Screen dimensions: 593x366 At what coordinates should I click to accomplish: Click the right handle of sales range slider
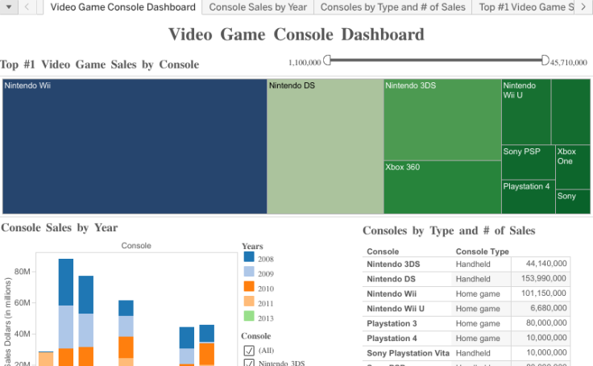(x=545, y=60)
